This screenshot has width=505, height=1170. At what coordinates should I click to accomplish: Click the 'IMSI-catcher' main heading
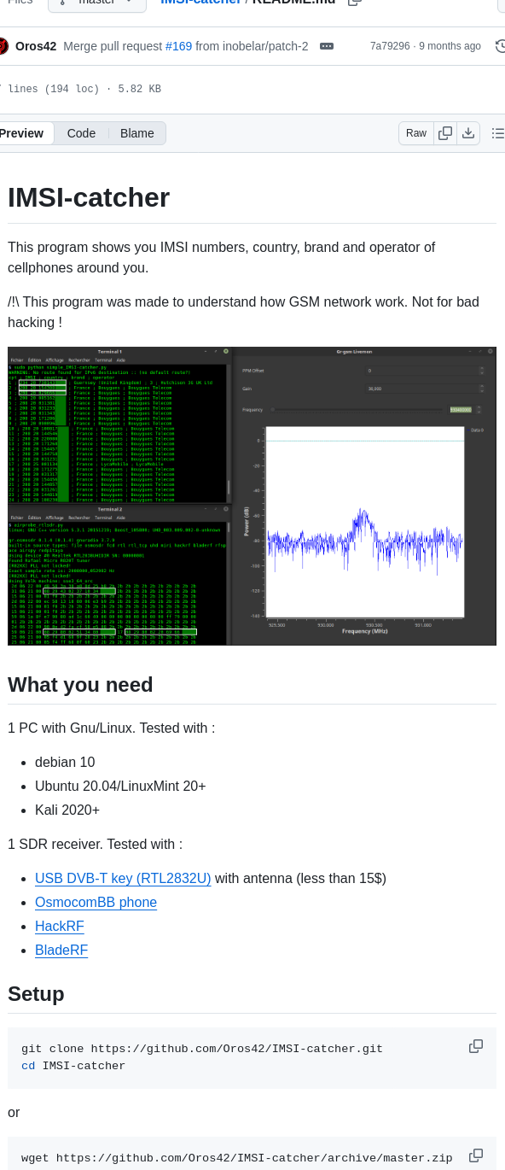click(89, 197)
